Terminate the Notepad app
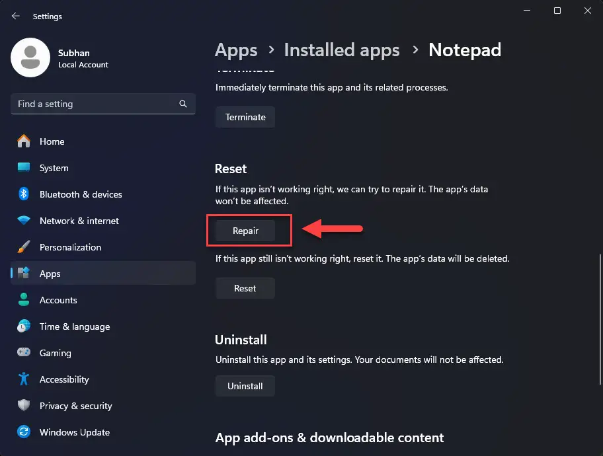The height and width of the screenshot is (456, 603). click(245, 117)
